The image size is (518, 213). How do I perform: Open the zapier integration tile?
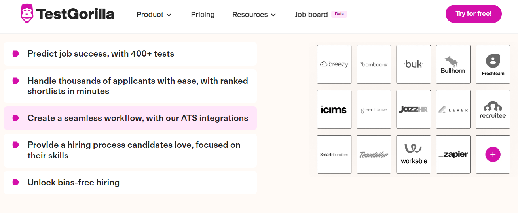(x=453, y=155)
